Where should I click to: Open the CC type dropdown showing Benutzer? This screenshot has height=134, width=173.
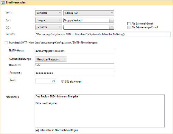48,27
